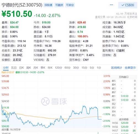Click the 昨收 value 524.50
This screenshot has width=138, height=134.
(46, 27)
